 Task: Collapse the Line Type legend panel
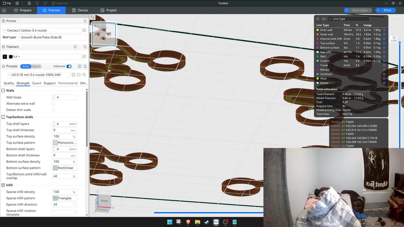pyautogui.click(x=318, y=19)
